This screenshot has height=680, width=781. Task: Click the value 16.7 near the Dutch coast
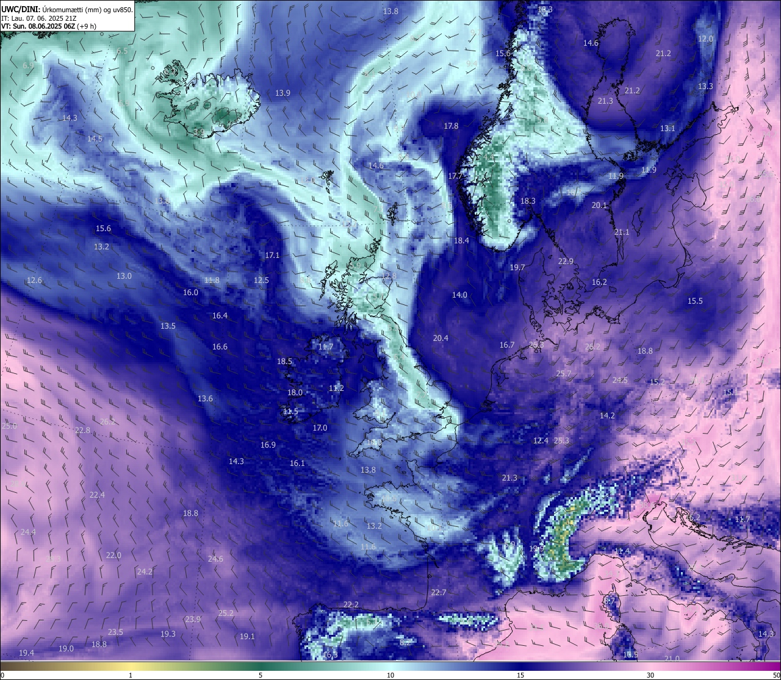tap(507, 345)
